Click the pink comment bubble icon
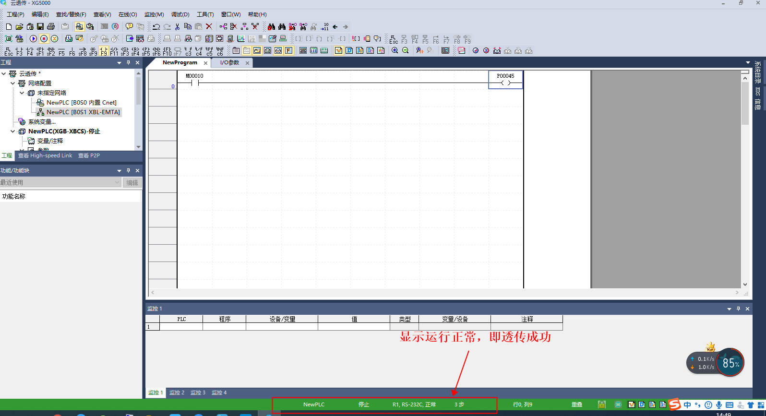The height and width of the screenshot is (416, 766). coord(461,51)
